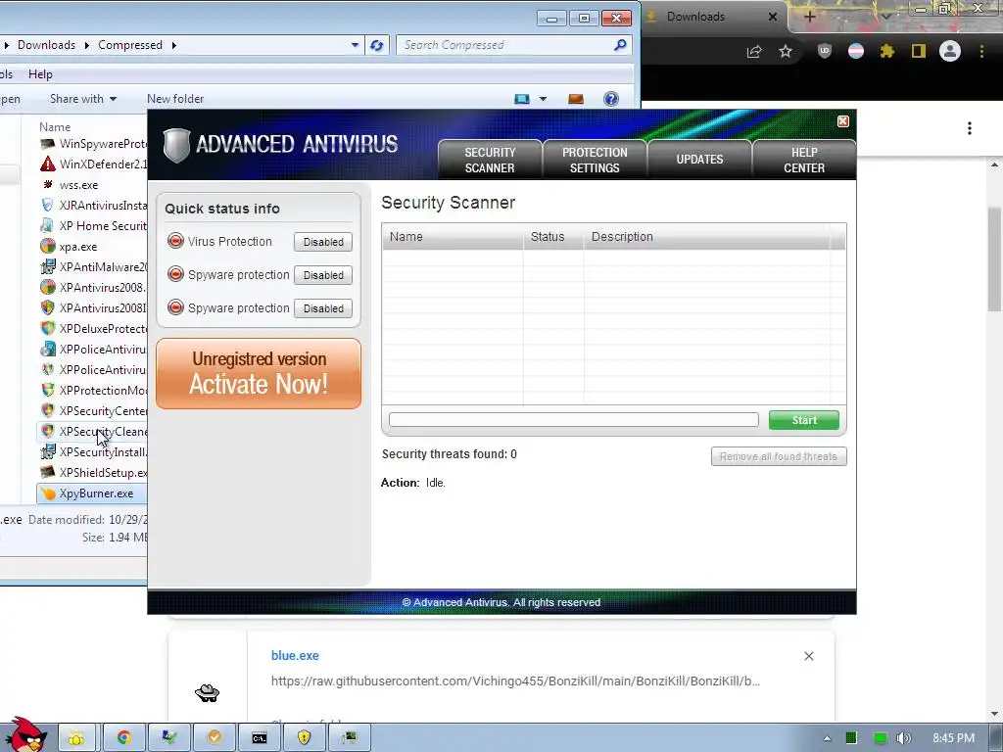Click the Name column header in Explorer
1003x752 pixels.
pos(55,126)
